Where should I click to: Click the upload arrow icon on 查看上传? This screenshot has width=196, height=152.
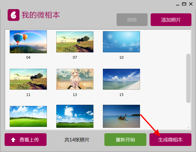click(x=13, y=140)
